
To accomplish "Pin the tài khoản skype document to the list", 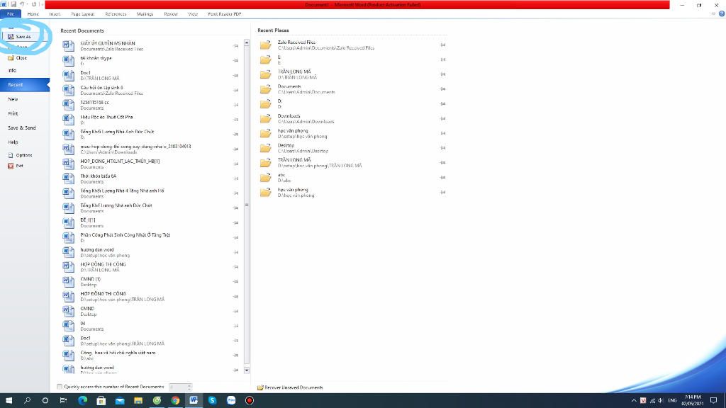I will tap(235, 61).
